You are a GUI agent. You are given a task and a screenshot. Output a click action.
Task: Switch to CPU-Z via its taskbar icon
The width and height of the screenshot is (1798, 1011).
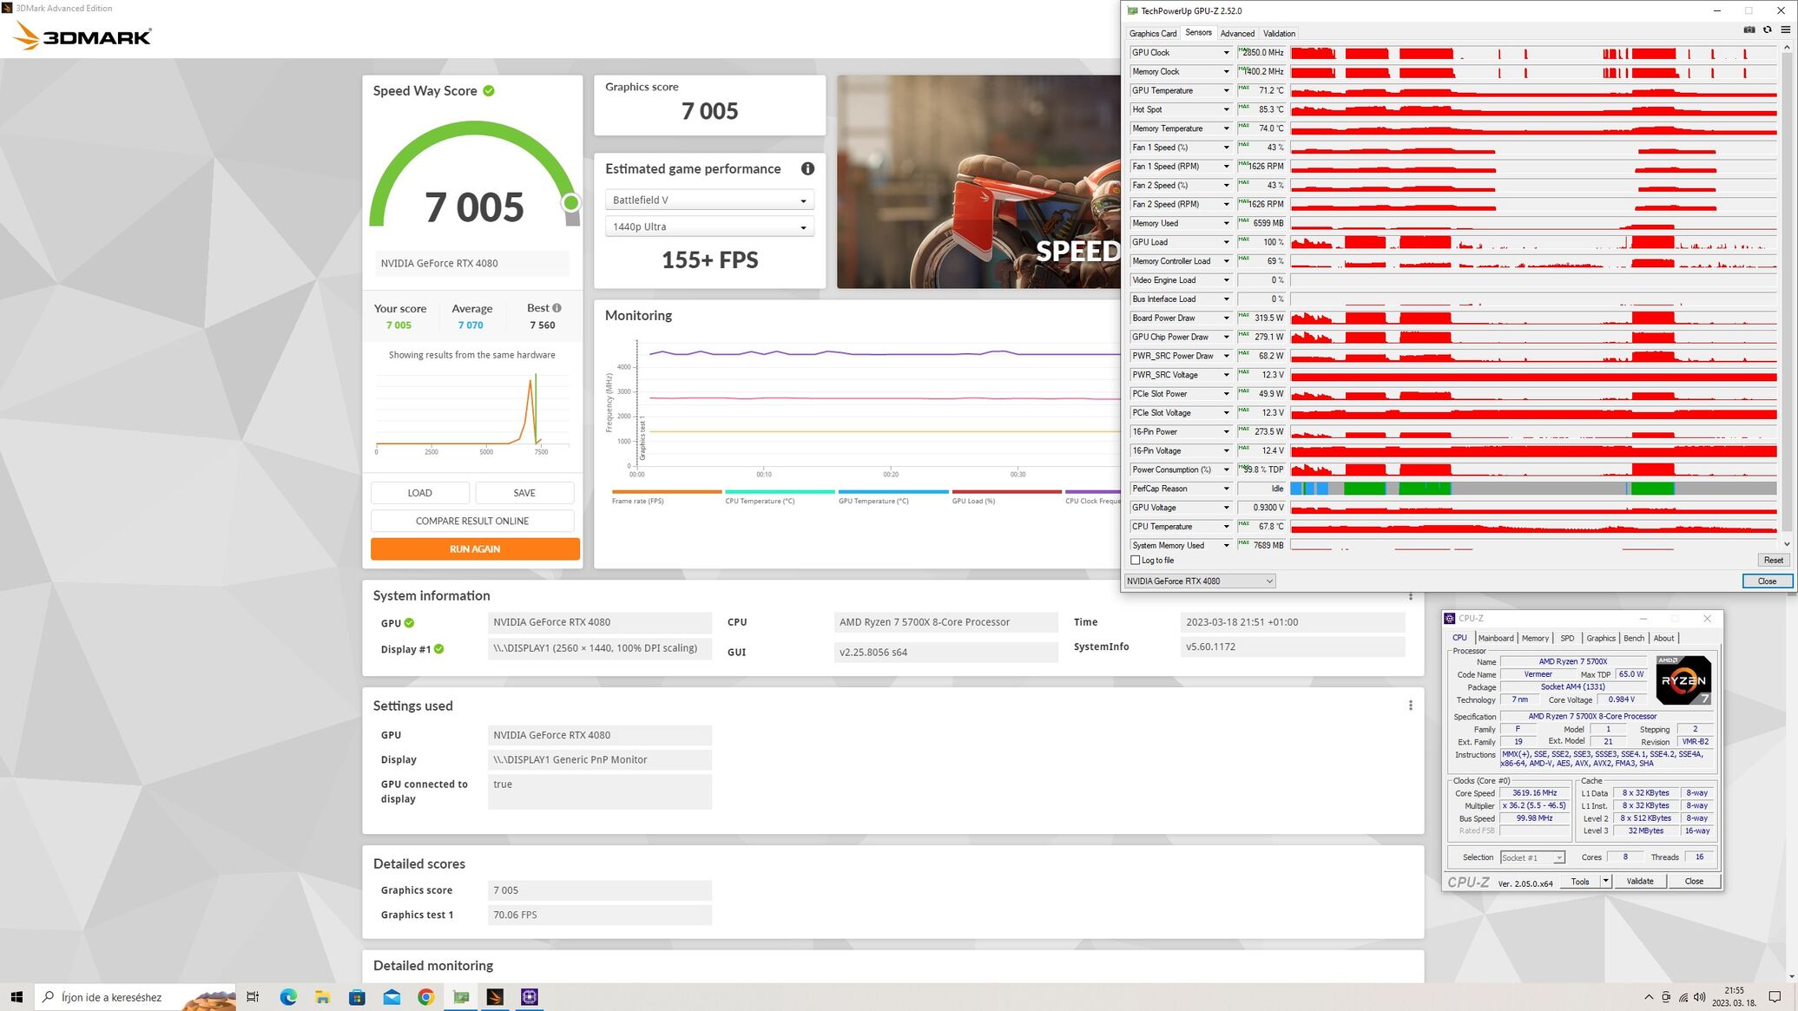point(530,996)
